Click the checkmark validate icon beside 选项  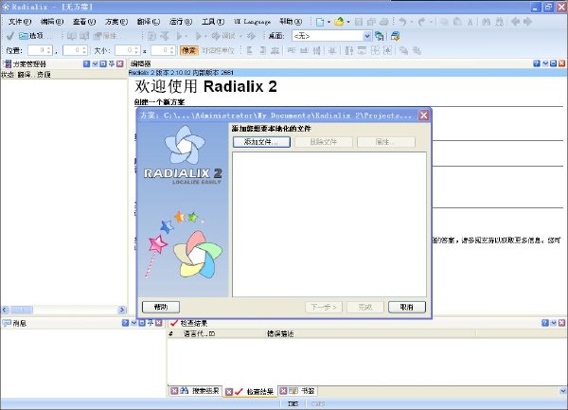[10, 36]
